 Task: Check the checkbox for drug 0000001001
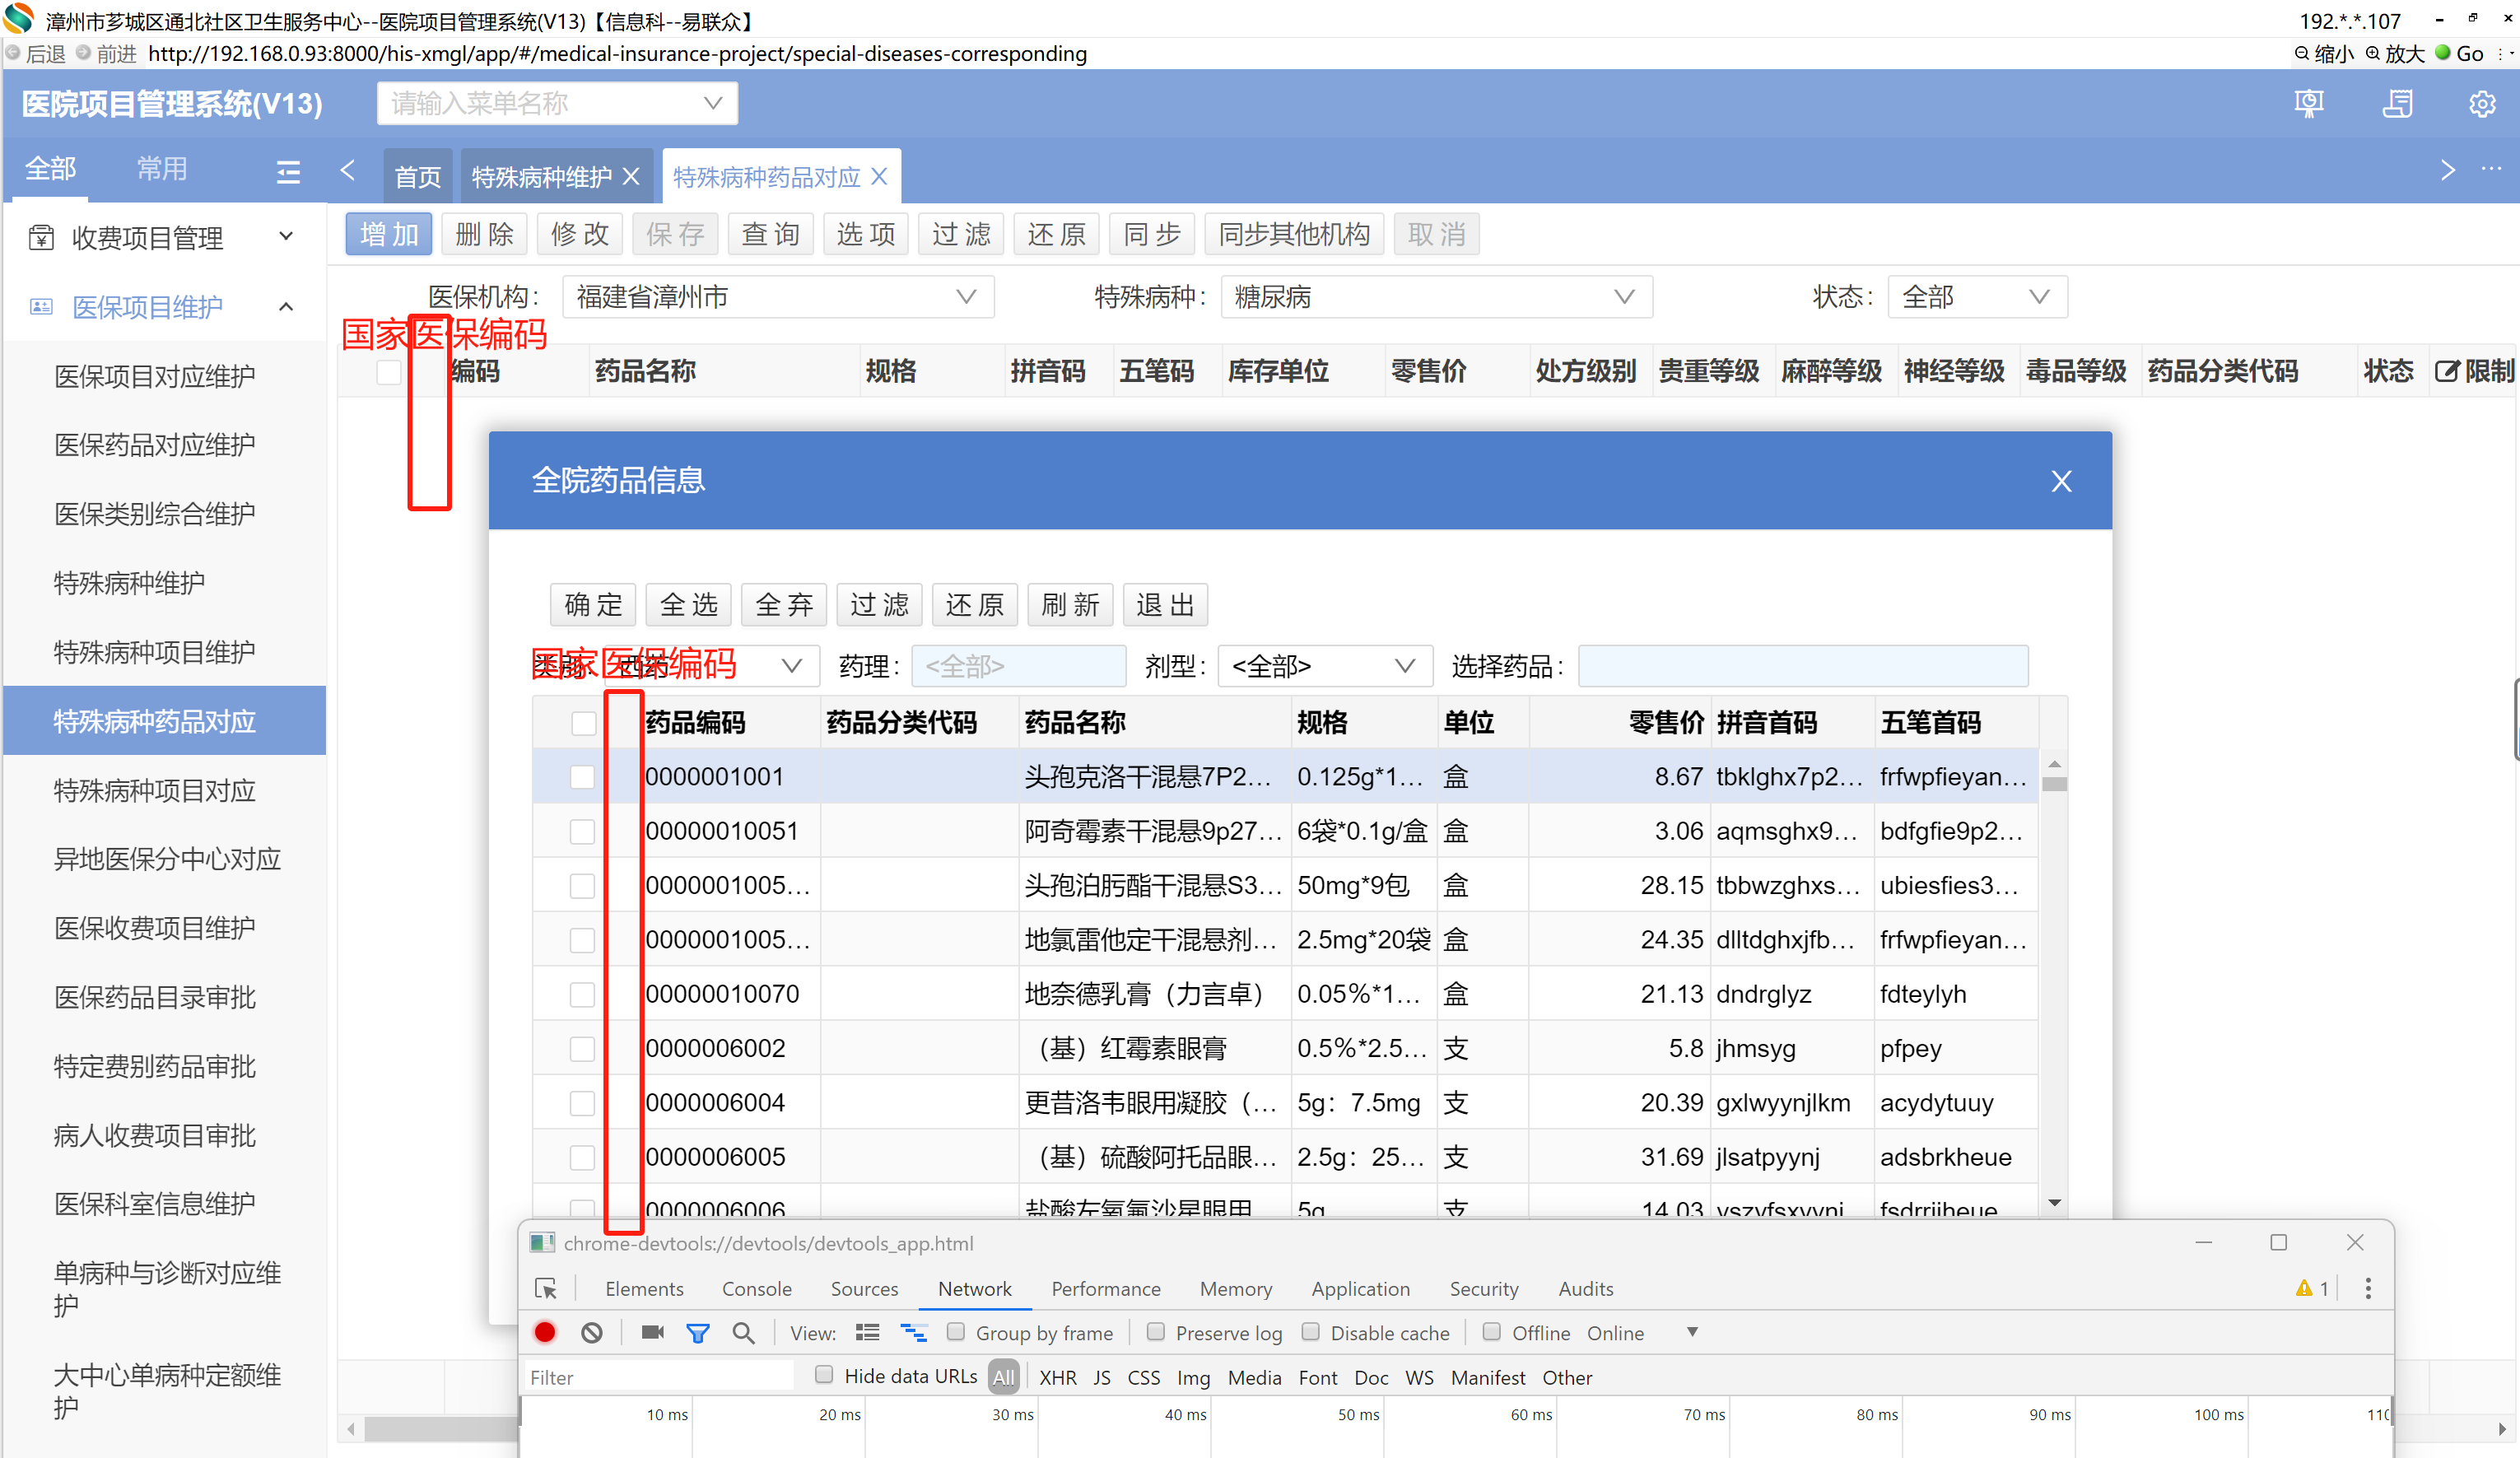click(582, 777)
